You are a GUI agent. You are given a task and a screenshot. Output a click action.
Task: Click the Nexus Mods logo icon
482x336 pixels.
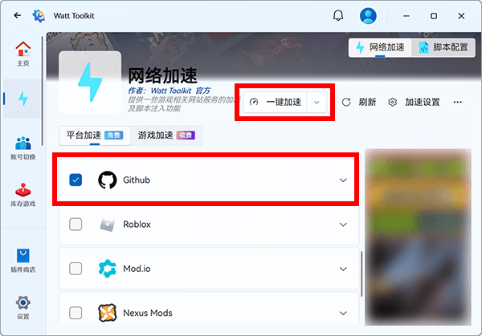pos(108,313)
